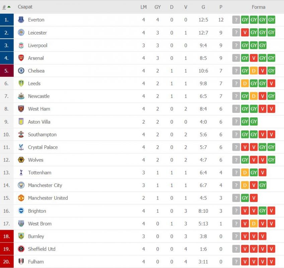The image size is (284, 268).
Task: Click Everton's gray upcoming match question box
Action: point(236,20)
